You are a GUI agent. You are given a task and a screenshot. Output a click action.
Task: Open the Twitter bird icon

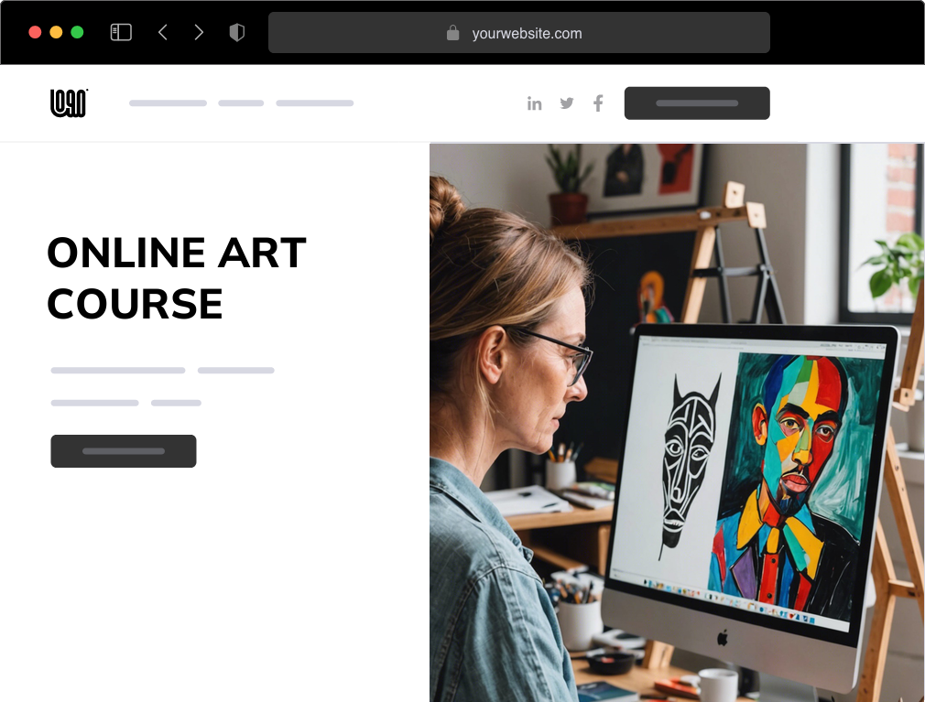tap(567, 103)
